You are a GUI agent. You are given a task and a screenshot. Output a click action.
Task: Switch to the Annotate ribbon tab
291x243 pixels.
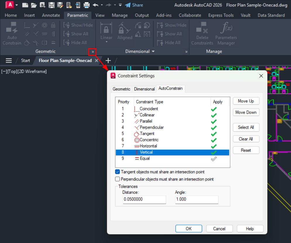coord(51,15)
